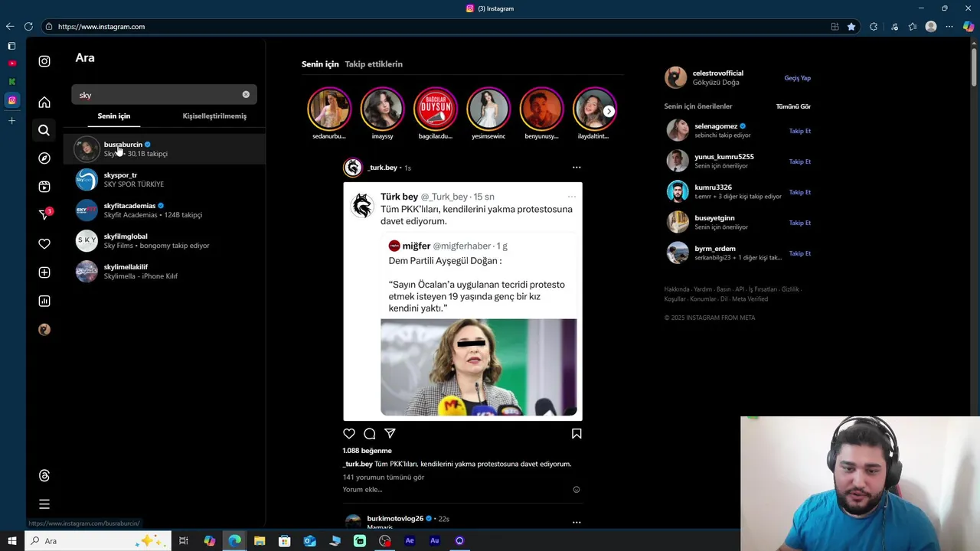Save the _turk.bey post with bookmark

click(x=577, y=434)
